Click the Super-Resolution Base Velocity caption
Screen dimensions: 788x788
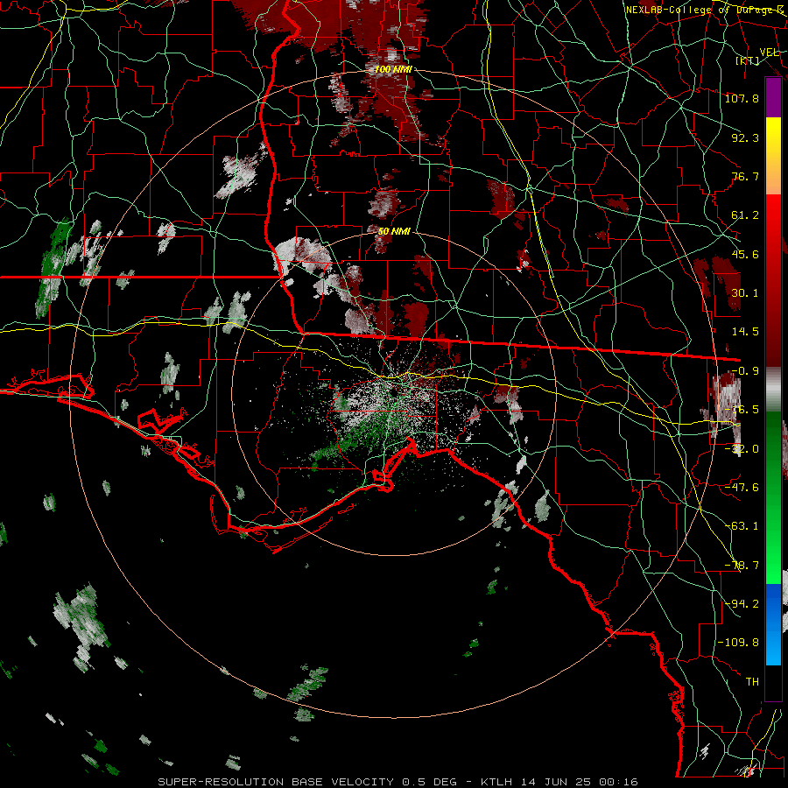(398, 782)
